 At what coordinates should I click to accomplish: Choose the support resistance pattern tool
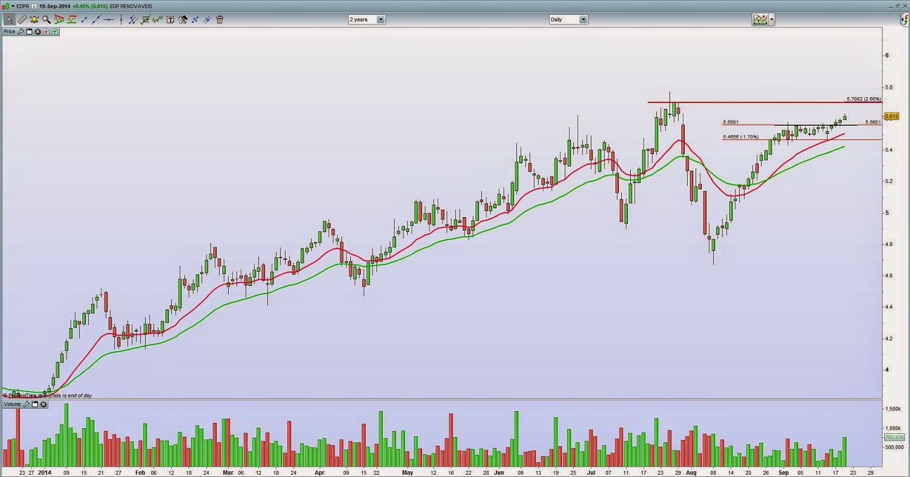(72, 19)
